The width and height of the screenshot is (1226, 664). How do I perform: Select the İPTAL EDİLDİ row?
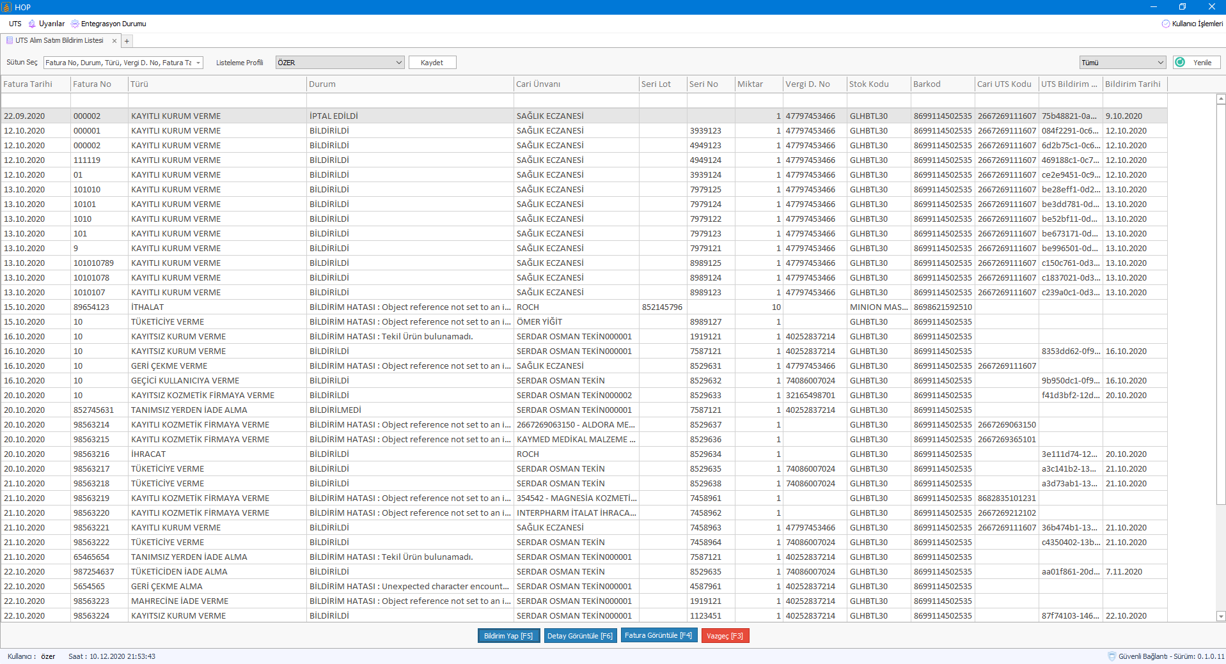[584, 116]
